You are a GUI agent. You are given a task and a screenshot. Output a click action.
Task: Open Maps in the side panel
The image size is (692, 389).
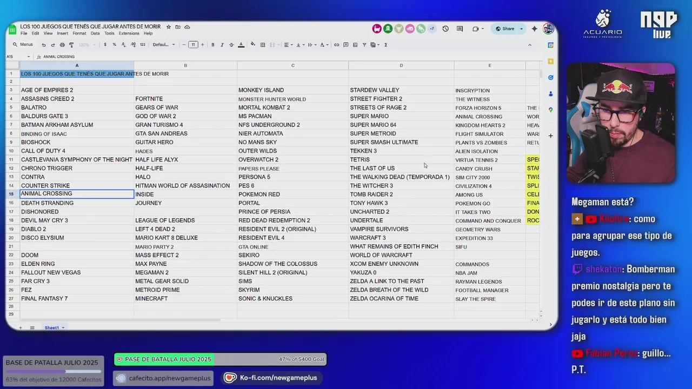[550, 110]
